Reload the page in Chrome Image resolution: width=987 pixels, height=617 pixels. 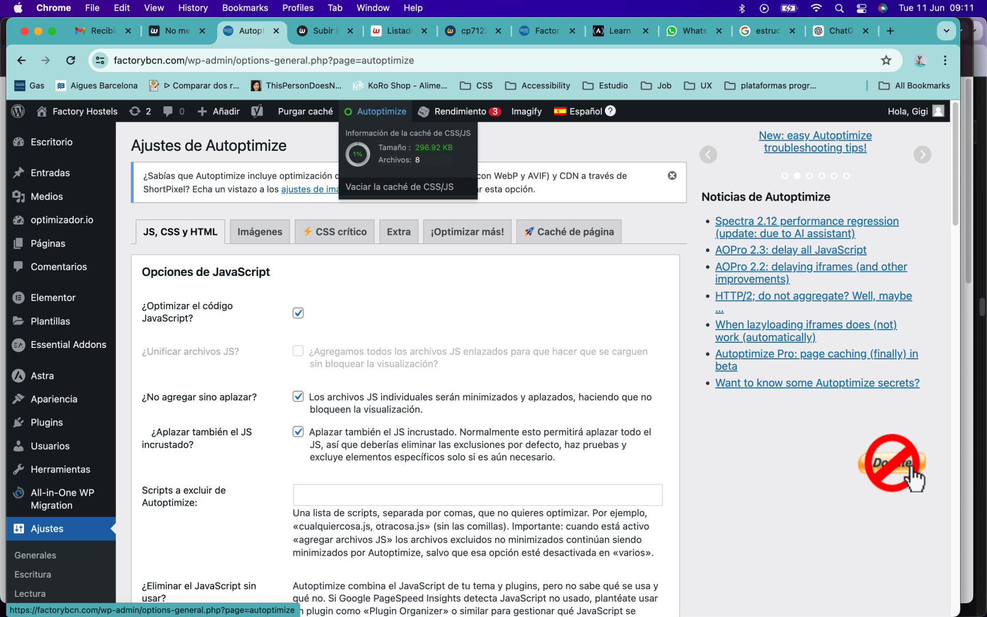70,61
